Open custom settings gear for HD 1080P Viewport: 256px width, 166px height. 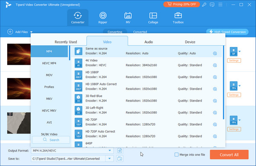tap(215, 77)
